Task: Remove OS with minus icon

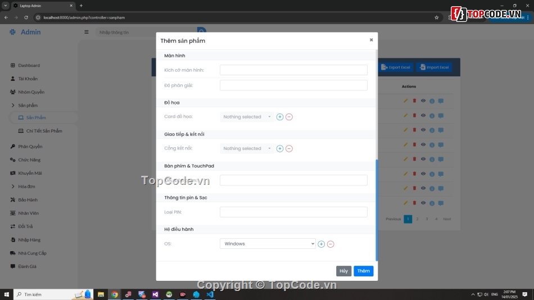Action: (x=331, y=244)
